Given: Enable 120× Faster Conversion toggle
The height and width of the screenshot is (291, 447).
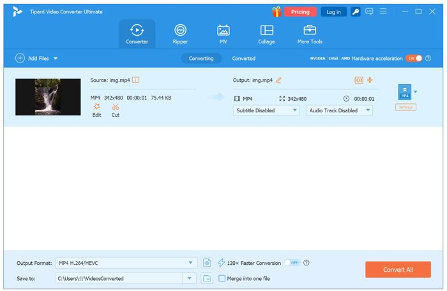Looking at the screenshot, I should (x=292, y=262).
